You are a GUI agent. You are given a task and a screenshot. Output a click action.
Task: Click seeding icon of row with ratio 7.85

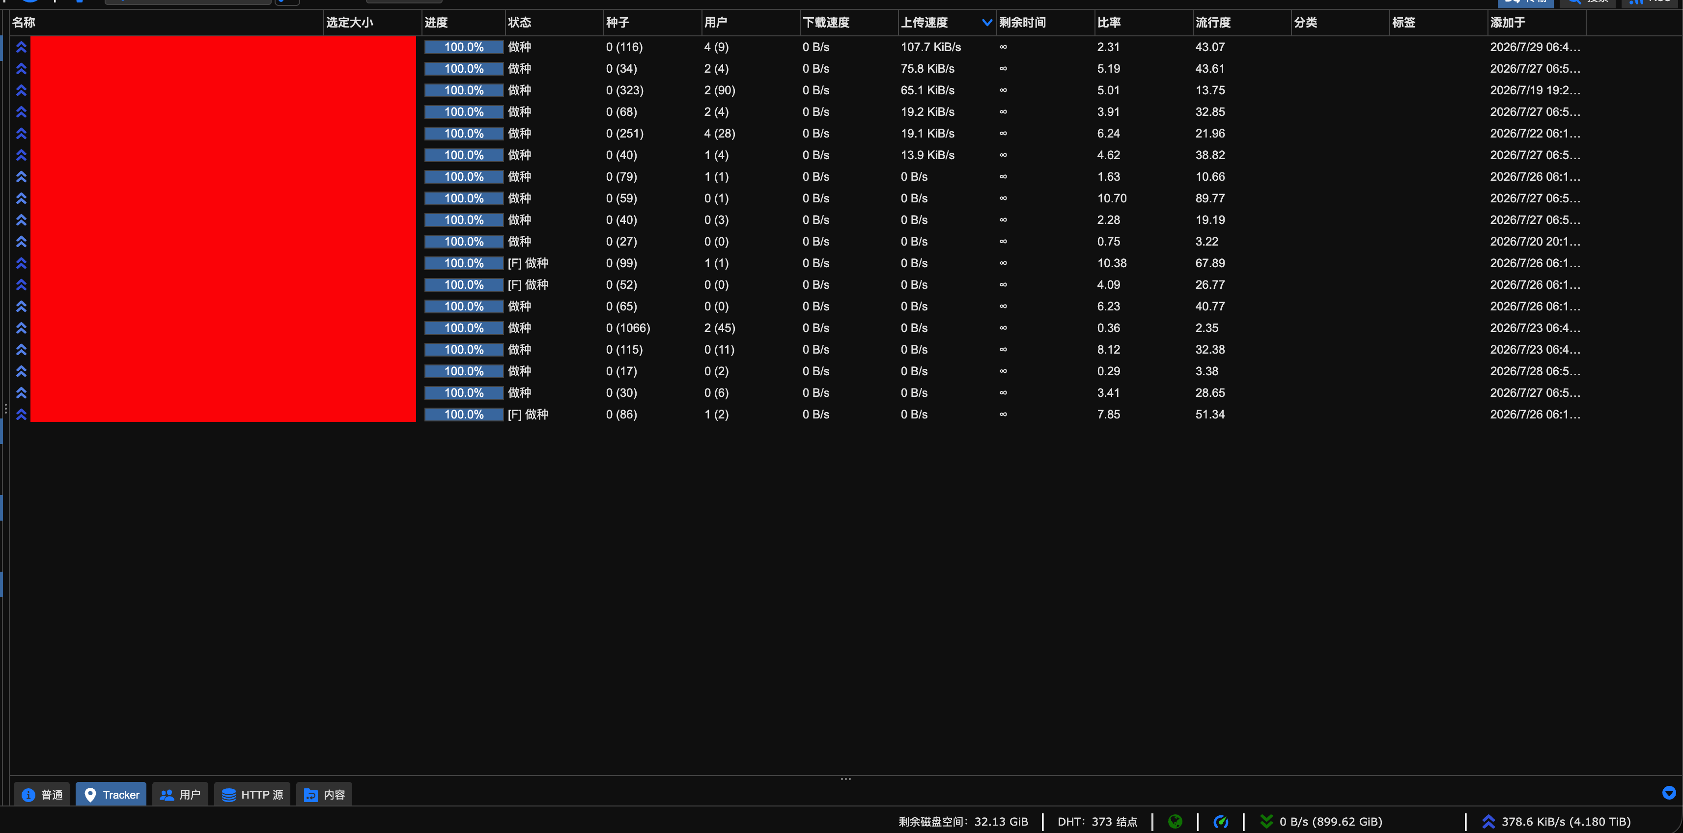[21, 414]
